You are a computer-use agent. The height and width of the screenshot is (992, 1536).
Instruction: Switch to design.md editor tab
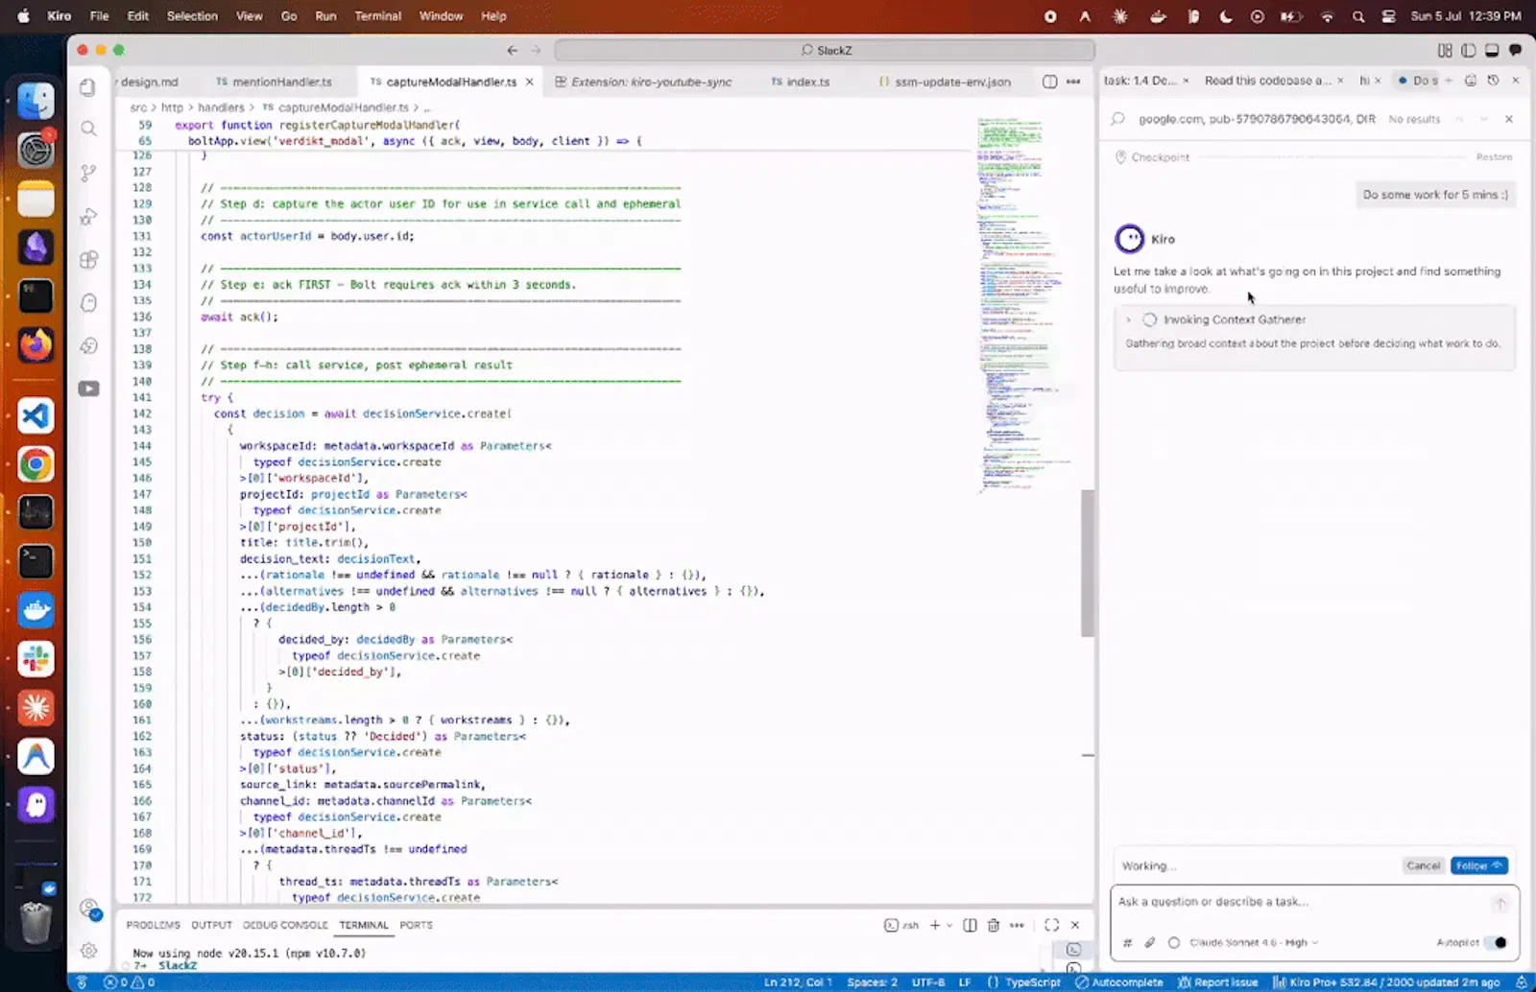click(149, 82)
